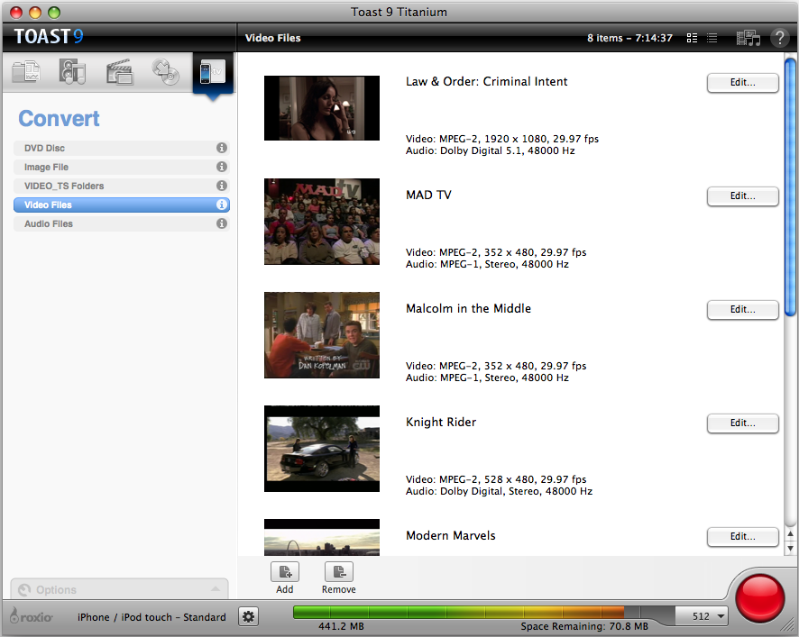Image resolution: width=799 pixels, height=637 pixels.
Task: Show info for VIDEO_TS Folders
Action: pyautogui.click(x=222, y=186)
